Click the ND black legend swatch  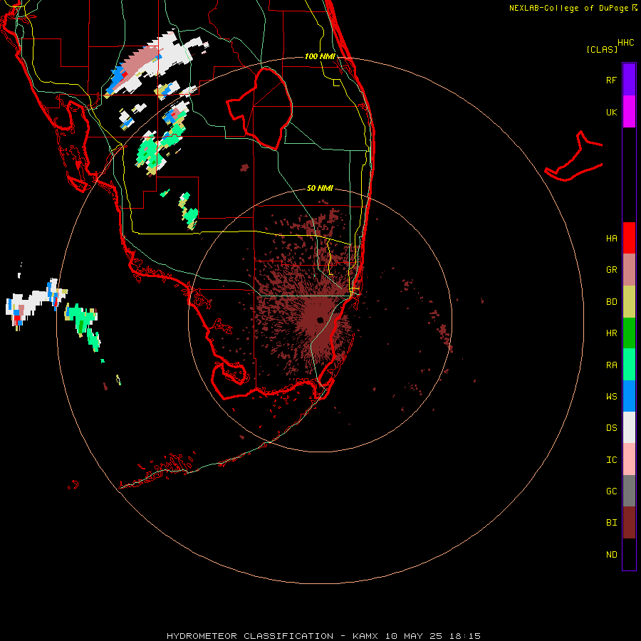pos(629,554)
